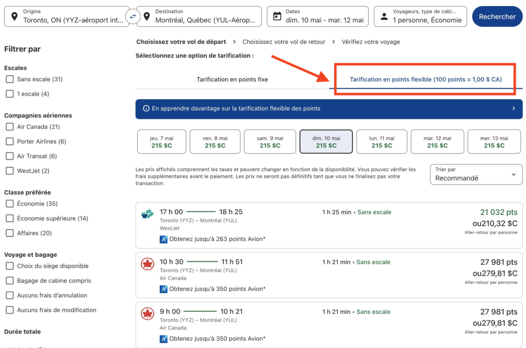This screenshot has height=348, width=526.
Task: Click Avion points icon on WestJet flight
Action: 163,239
